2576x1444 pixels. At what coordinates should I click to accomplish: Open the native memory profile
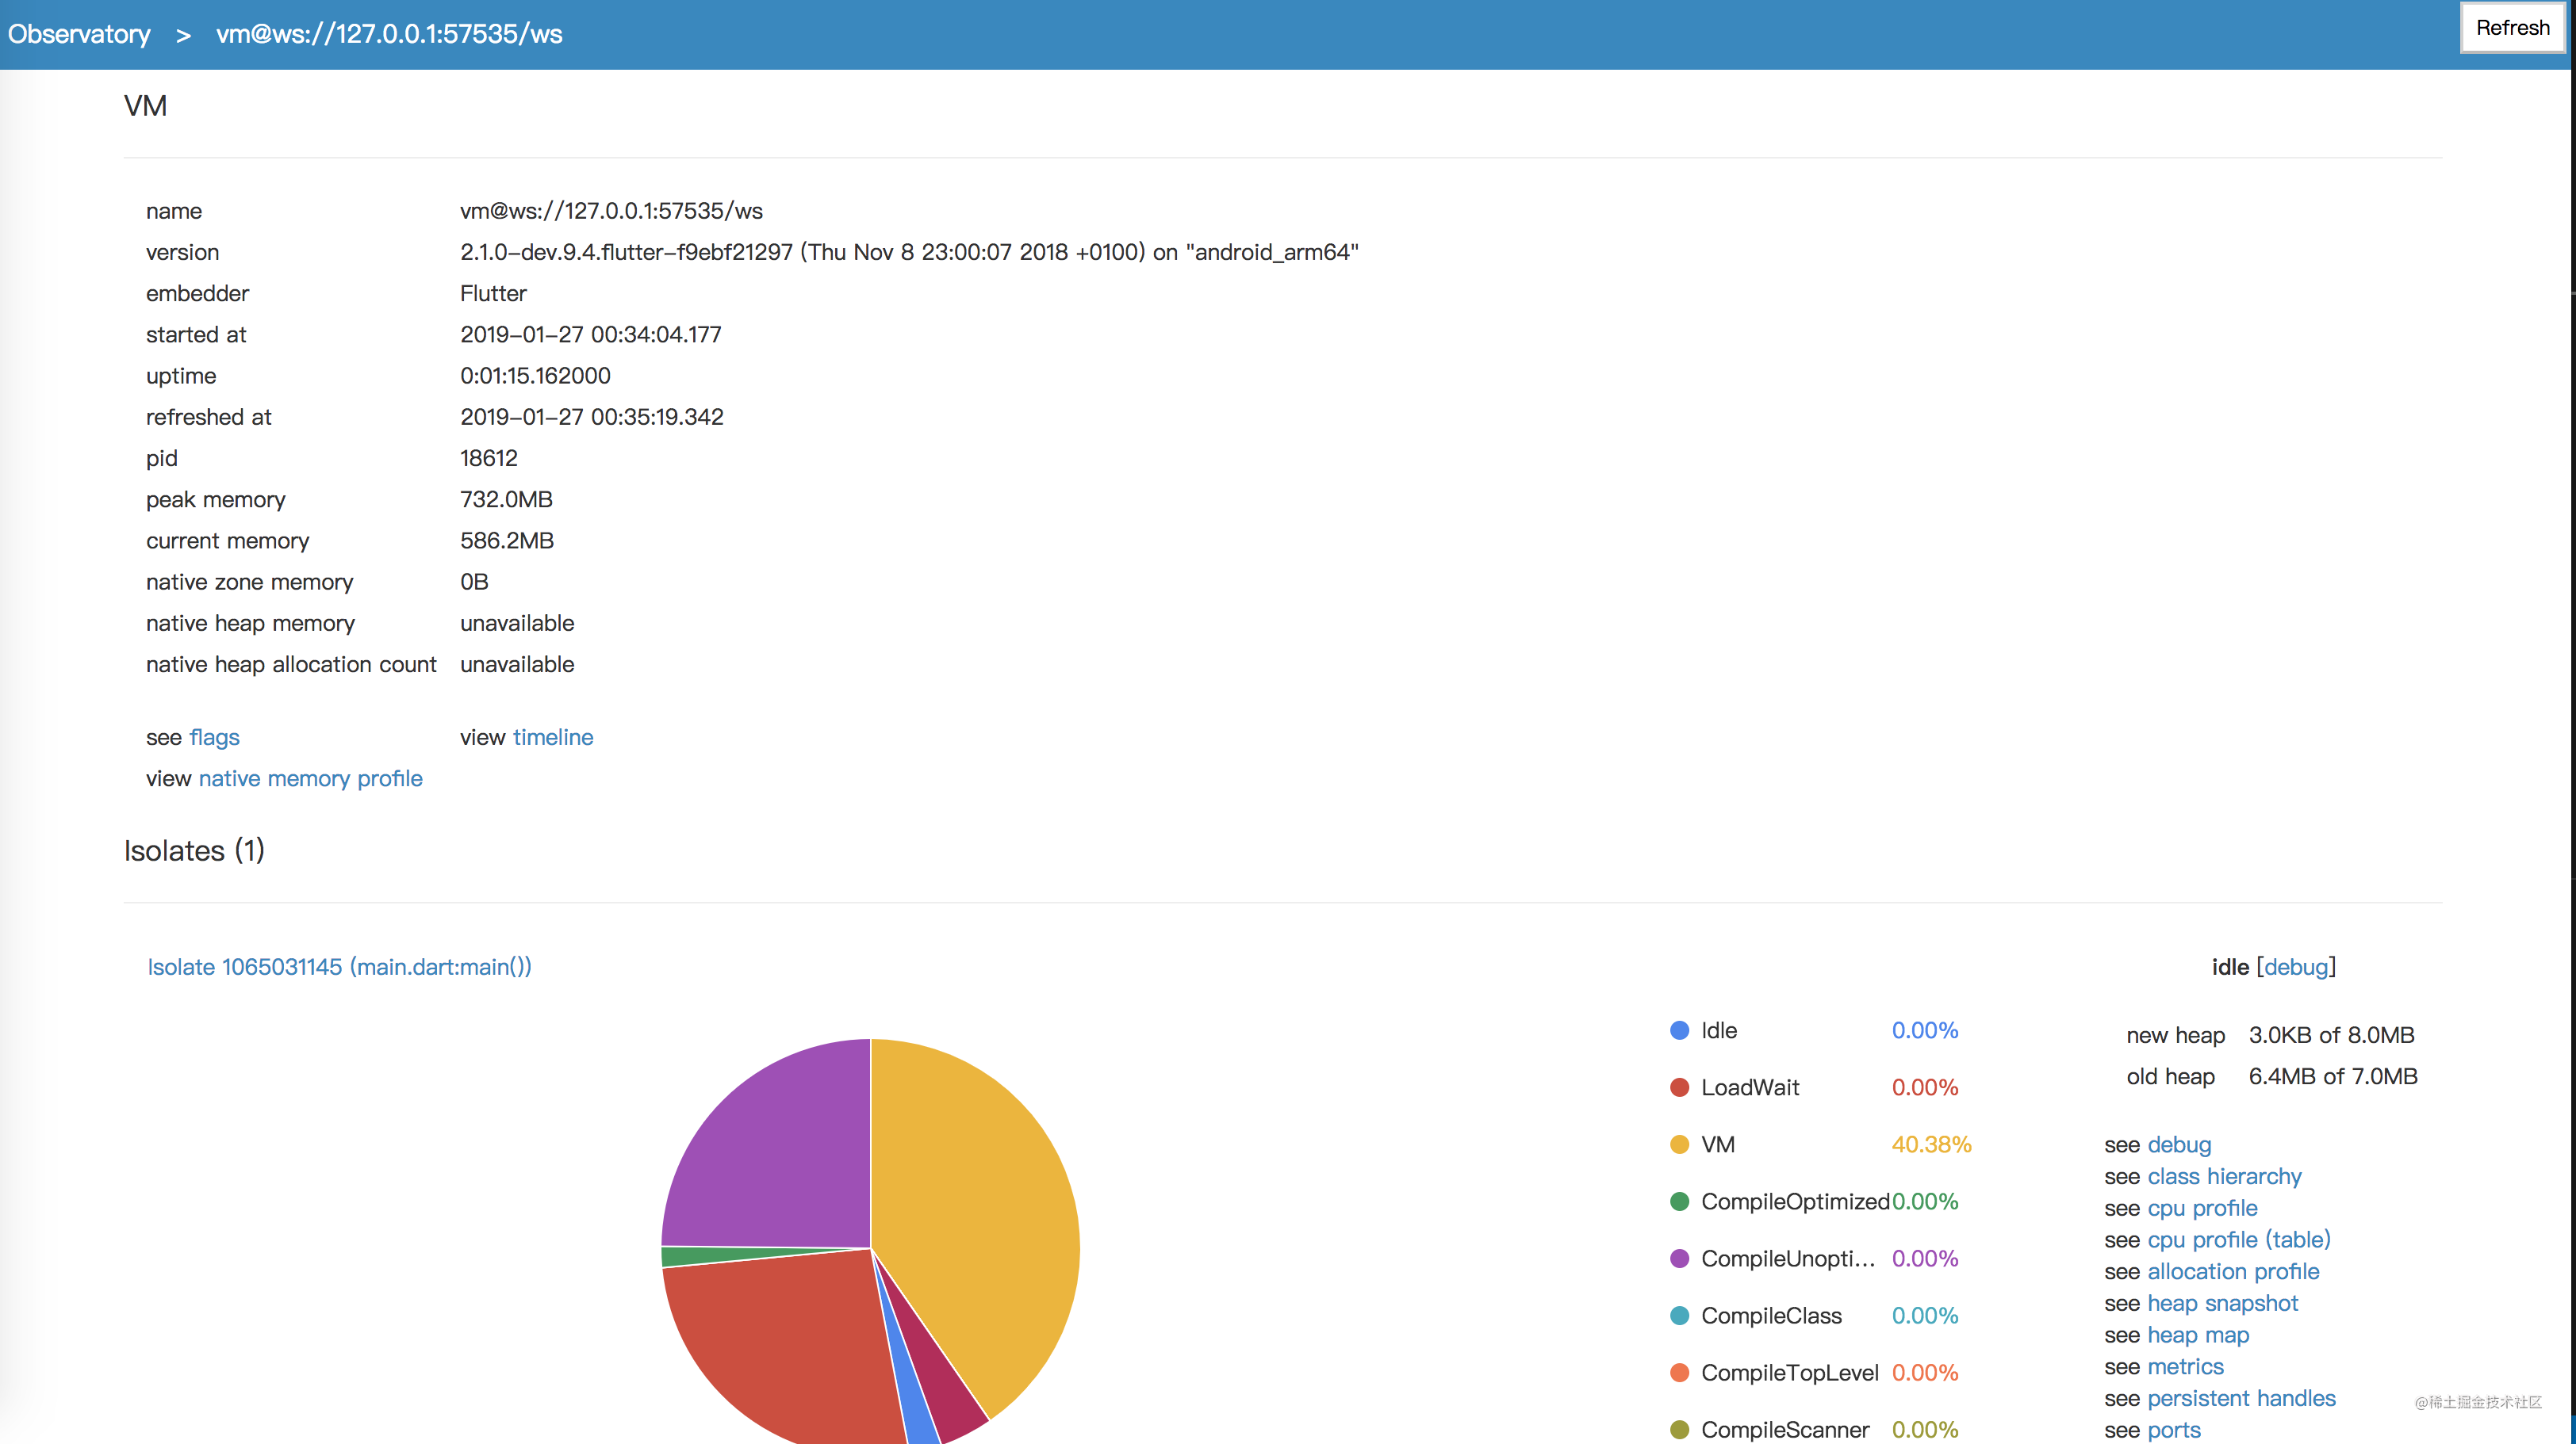tap(310, 778)
